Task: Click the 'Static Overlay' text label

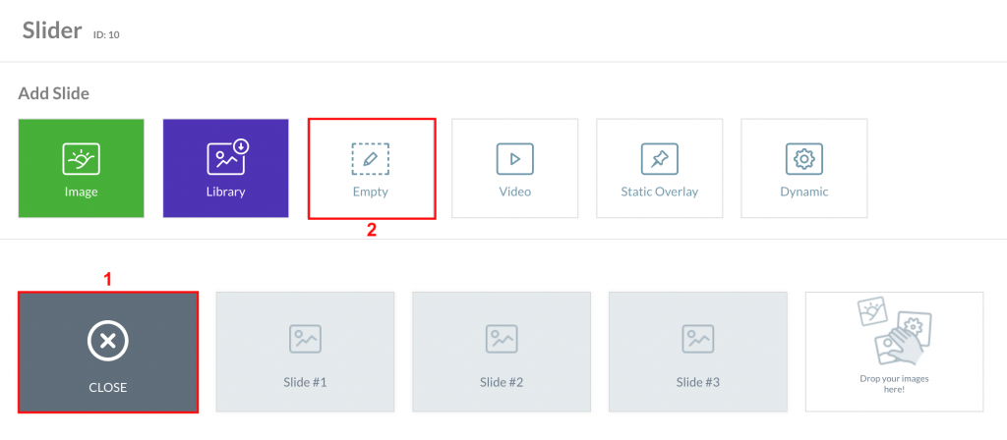Action: pyautogui.click(x=660, y=192)
